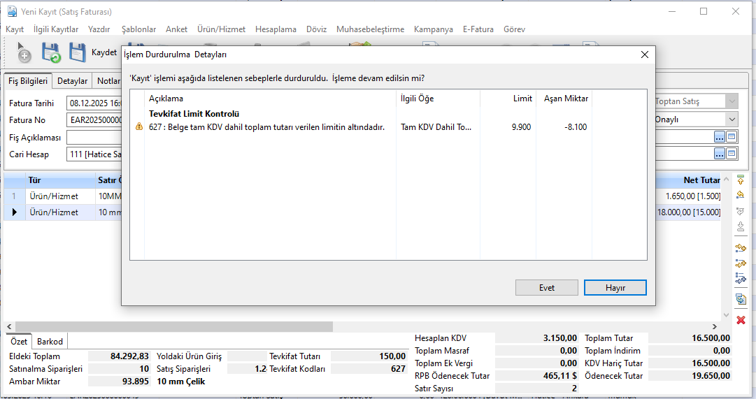The height and width of the screenshot is (399, 756).
Task: Click the red X delete row icon
Action: [x=741, y=319]
